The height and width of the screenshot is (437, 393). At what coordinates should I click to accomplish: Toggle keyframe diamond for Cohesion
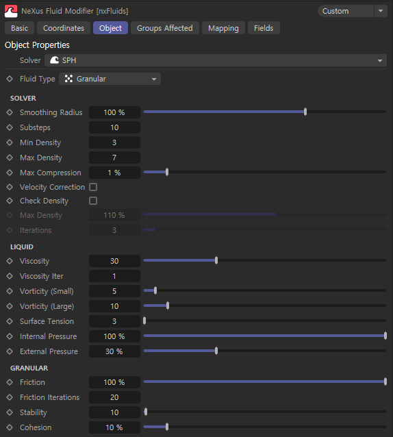point(10,427)
